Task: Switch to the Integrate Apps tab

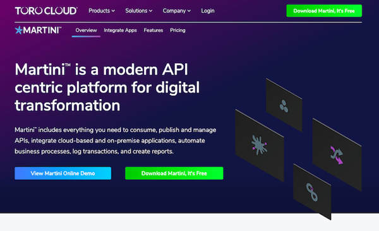Action: point(121,30)
